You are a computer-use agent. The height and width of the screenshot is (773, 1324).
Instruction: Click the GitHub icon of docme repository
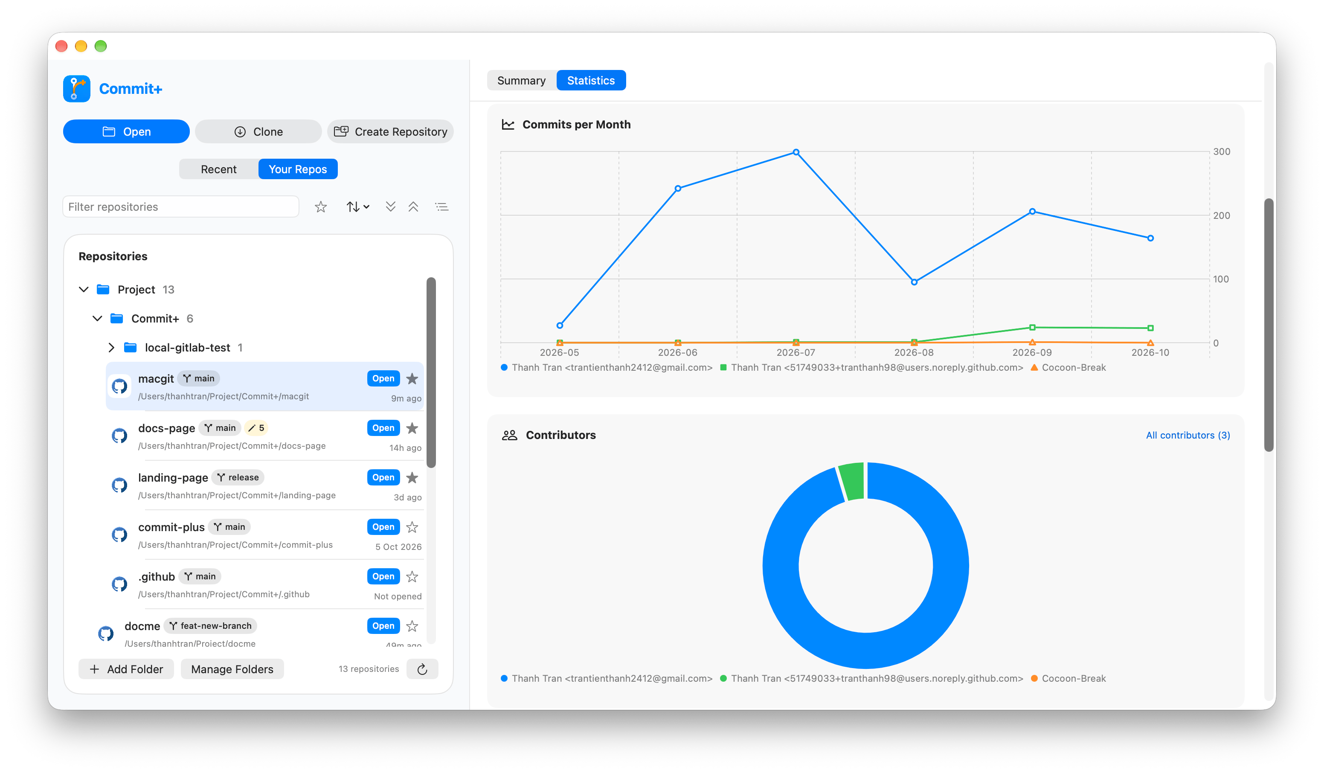coord(106,634)
